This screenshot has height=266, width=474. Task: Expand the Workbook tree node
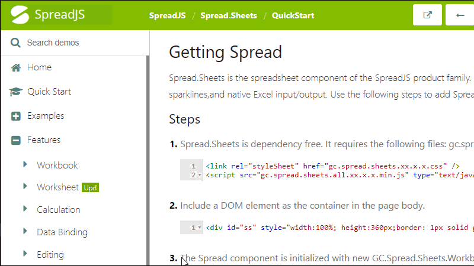(x=25, y=164)
